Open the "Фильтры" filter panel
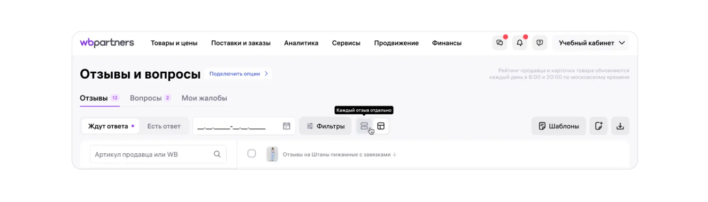 click(x=325, y=126)
